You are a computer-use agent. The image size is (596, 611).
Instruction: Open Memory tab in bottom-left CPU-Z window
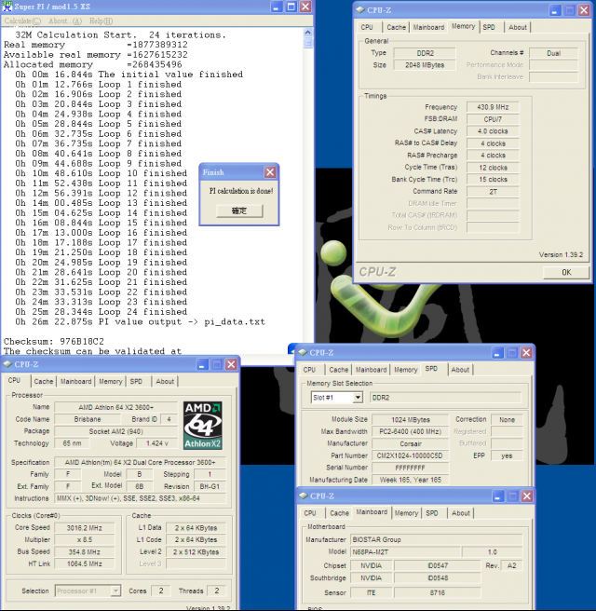click(x=110, y=381)
